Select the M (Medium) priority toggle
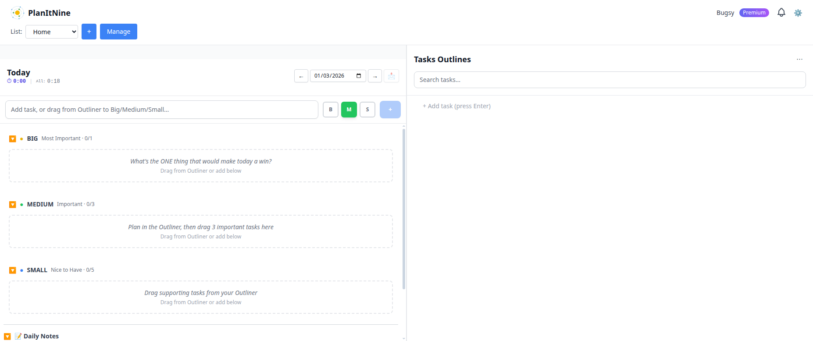The width and height of the screenshot is (813, 341). (349, 110)
